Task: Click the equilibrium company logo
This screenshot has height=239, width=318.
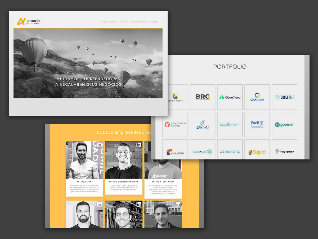Action: coord(230,124)
